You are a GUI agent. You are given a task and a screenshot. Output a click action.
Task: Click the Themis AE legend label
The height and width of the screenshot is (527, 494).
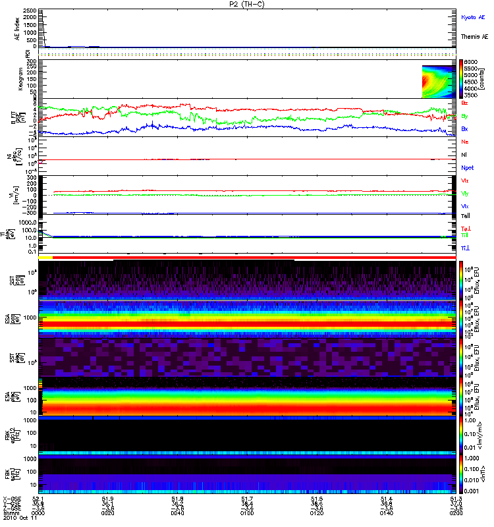(x=474, y=37)
